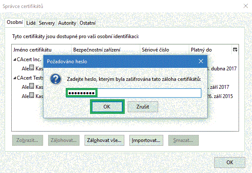252x173 pixels.
Task: Click the question mark icon in password dialog
Action: (x=56, y=79)
